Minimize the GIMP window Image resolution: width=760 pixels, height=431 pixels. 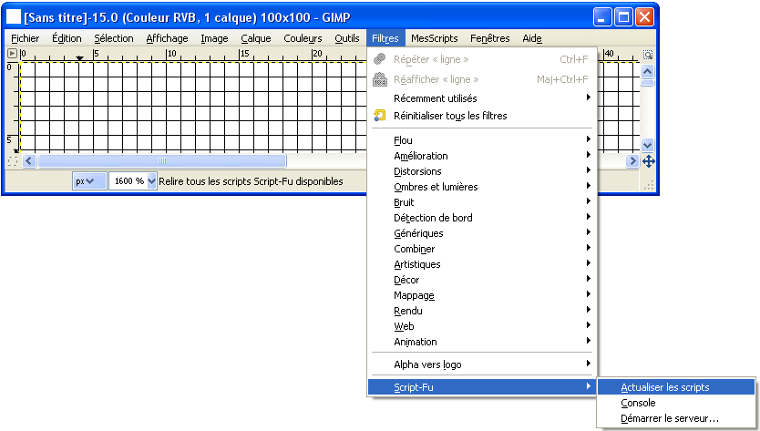[602, 17]
